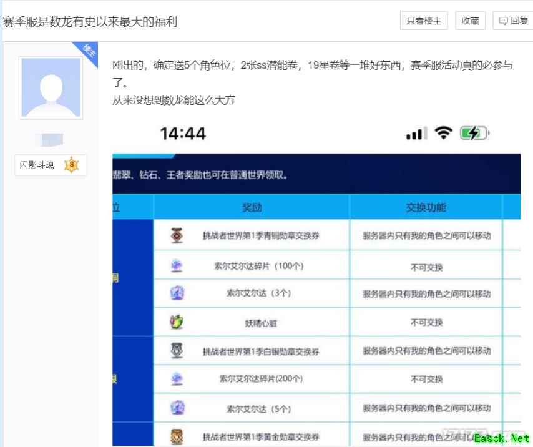Screen dimensions: 533x447
Task: Click the 闪影斗魂 member badge
Action: [37, 165]
